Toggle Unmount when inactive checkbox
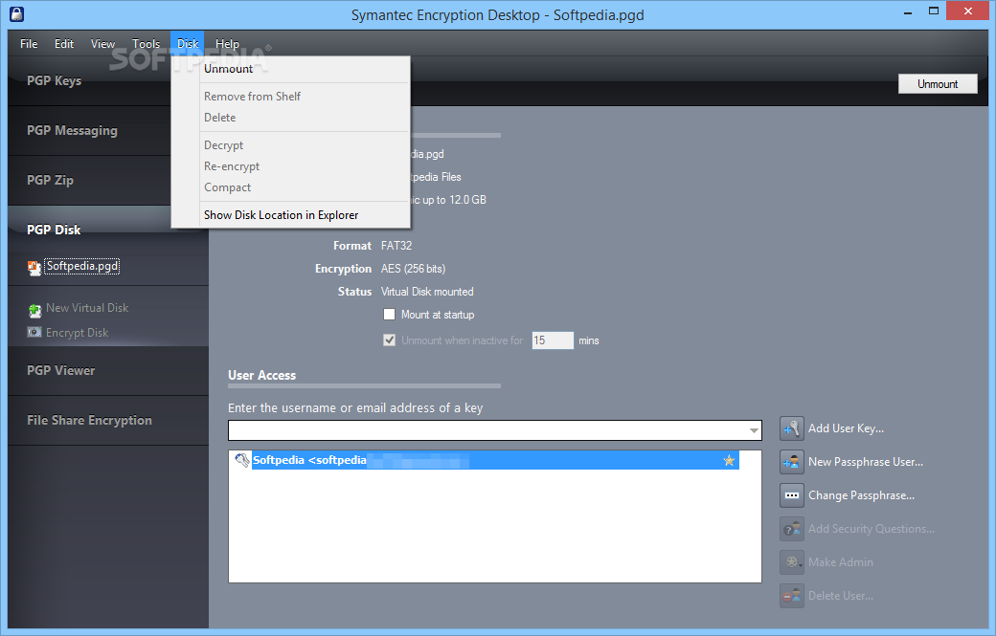This screenshot has height=636, width=996. [x=390, y=340]
